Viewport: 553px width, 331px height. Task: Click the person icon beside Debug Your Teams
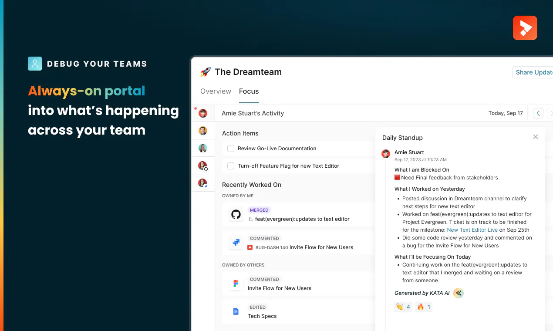35,64
